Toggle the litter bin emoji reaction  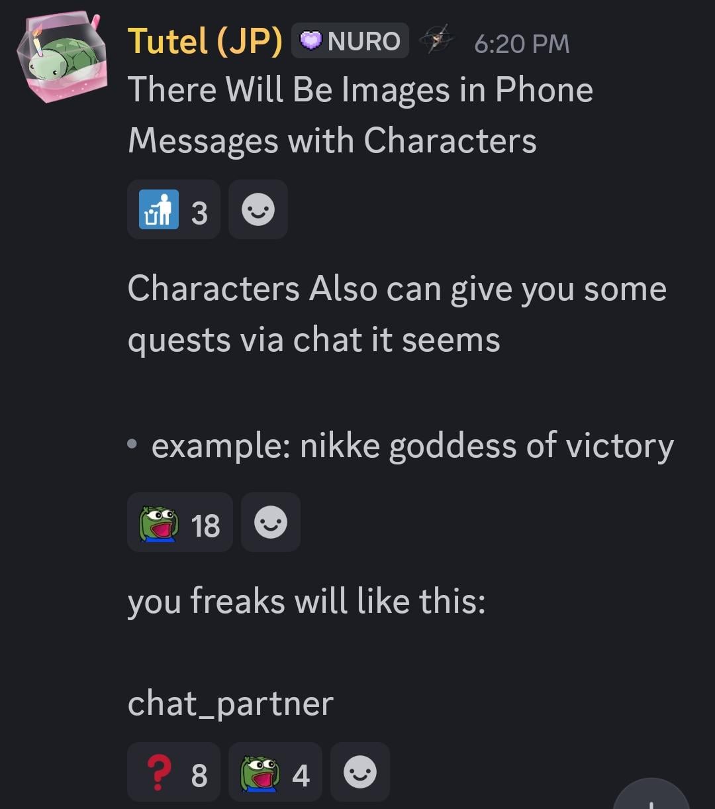(173, 209)
